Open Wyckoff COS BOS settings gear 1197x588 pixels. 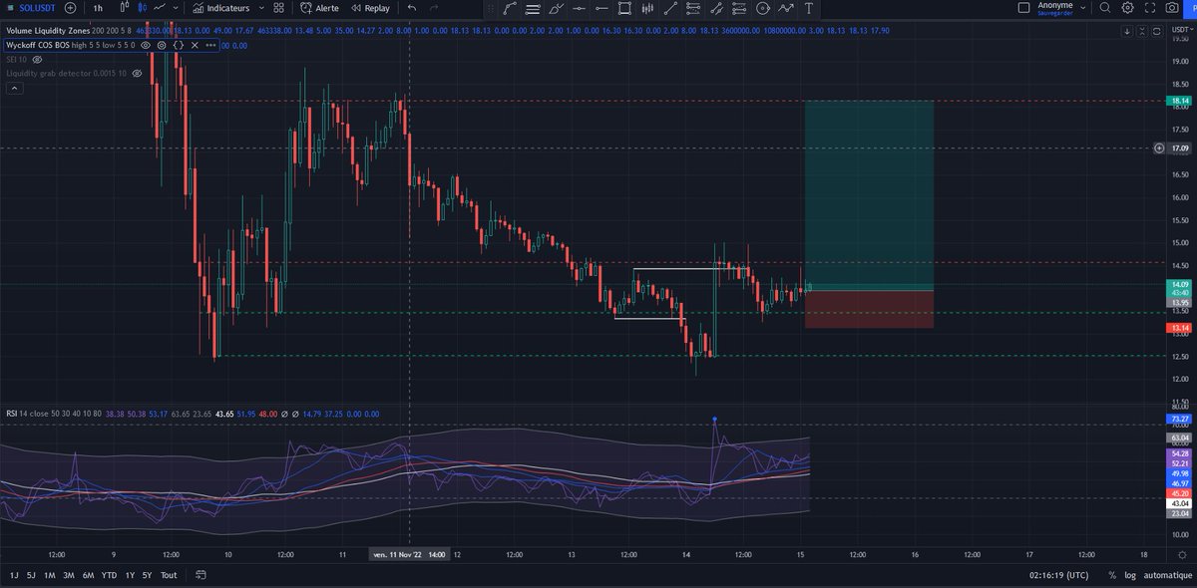pos(162,45)
